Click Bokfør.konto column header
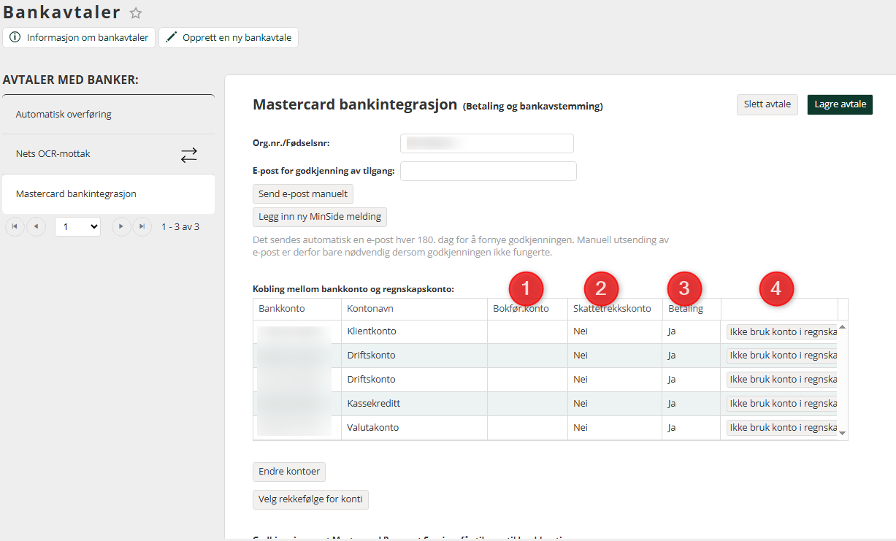 click(x=527, y=309)
